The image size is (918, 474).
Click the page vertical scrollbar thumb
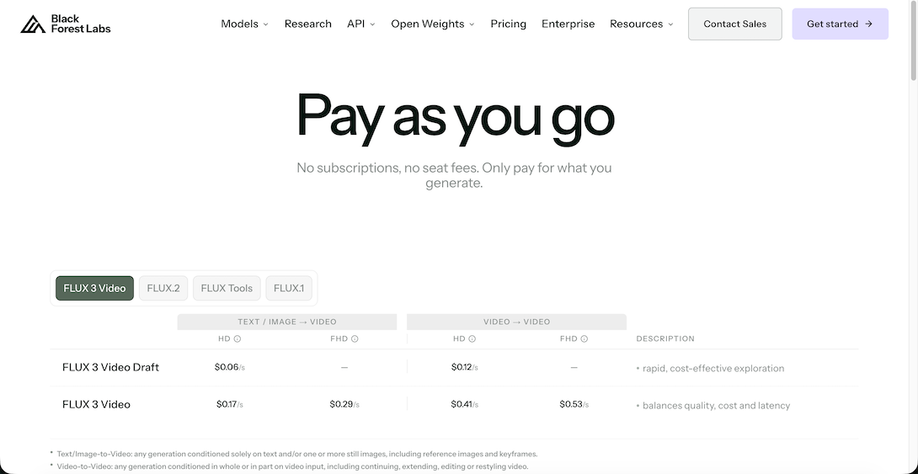[913, 41]
